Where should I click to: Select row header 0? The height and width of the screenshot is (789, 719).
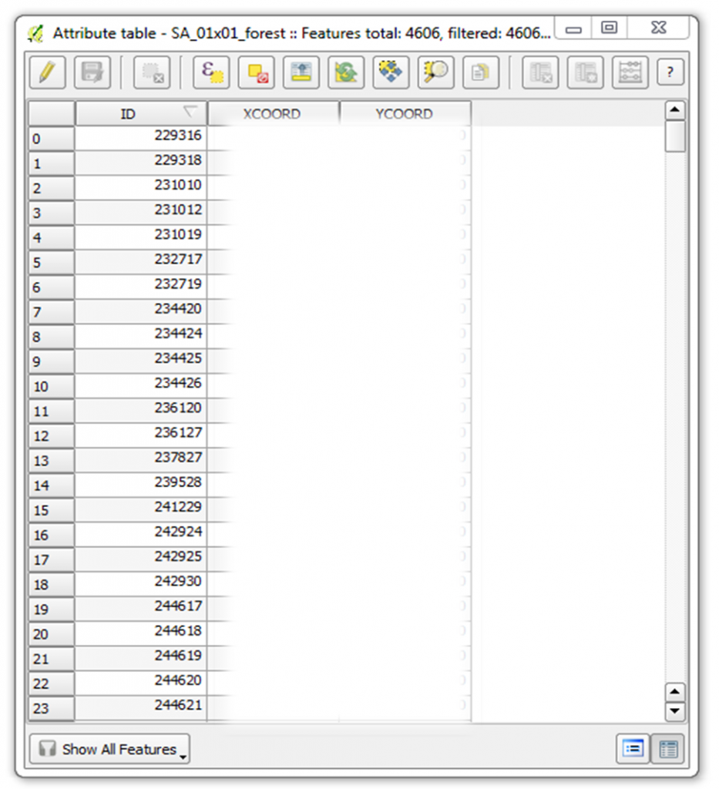point(52,139)
